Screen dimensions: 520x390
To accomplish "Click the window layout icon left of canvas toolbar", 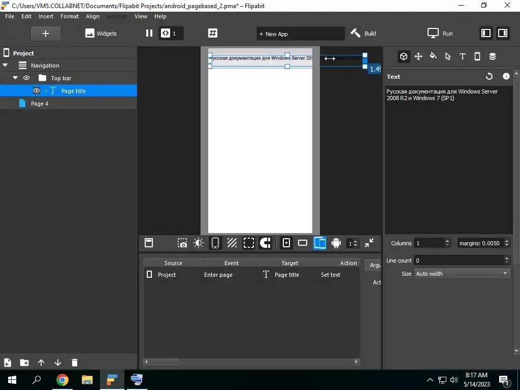I will pos(149,243).
